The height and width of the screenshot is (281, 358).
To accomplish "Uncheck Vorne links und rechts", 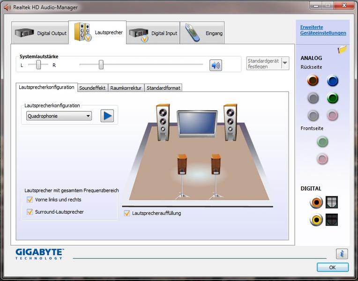I will click(30, 200).
